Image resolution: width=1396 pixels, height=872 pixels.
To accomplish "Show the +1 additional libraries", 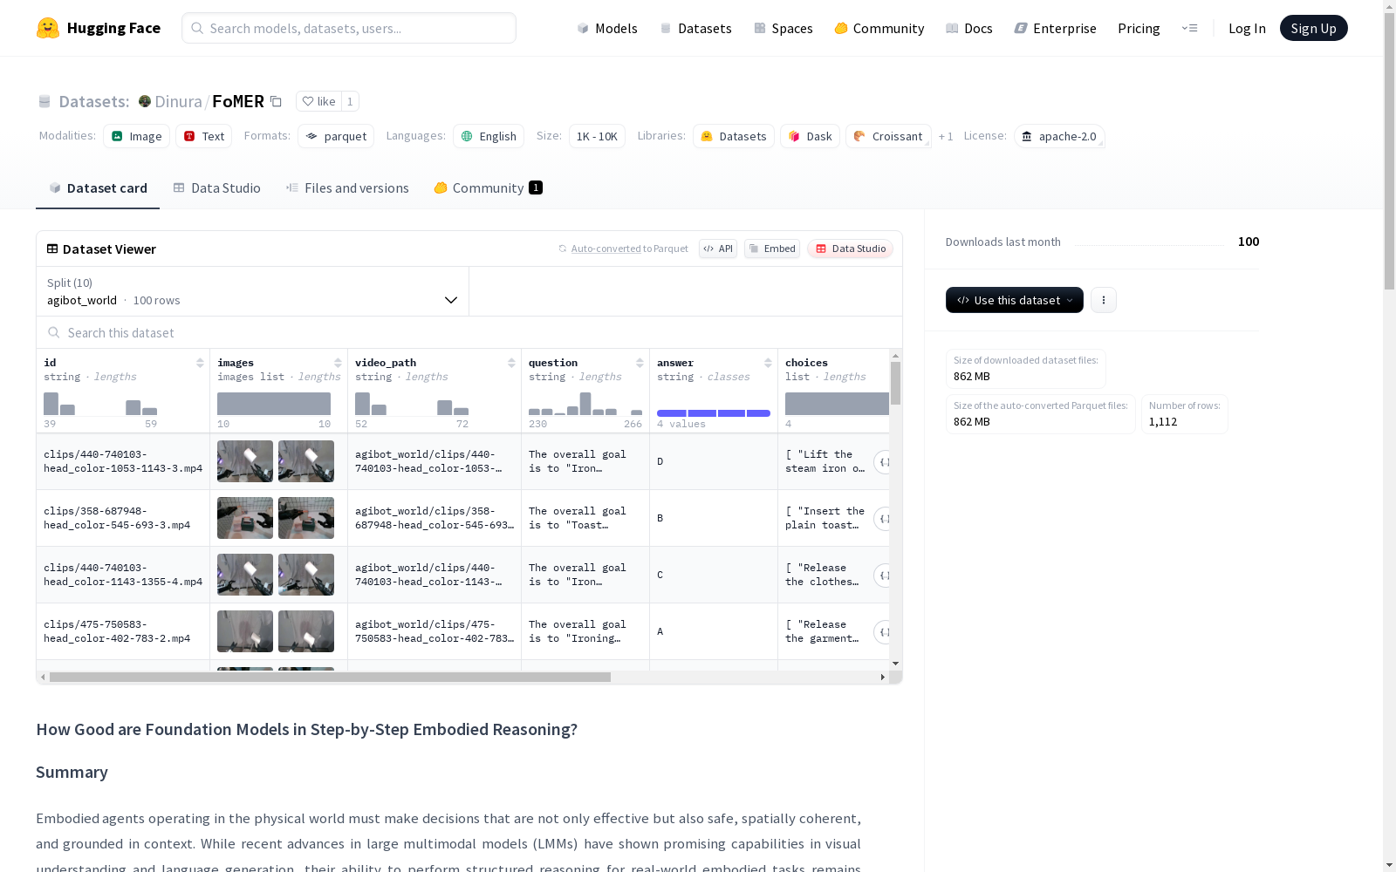I will 946,136.
